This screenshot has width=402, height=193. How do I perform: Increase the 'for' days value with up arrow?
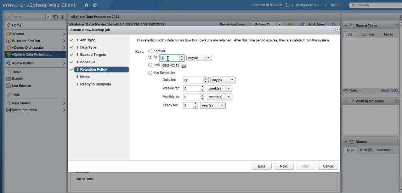pos(182,57)
